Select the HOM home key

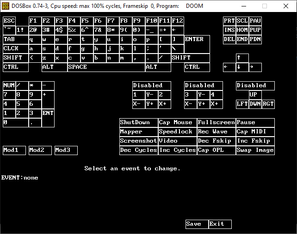click(x=242, y=30)
